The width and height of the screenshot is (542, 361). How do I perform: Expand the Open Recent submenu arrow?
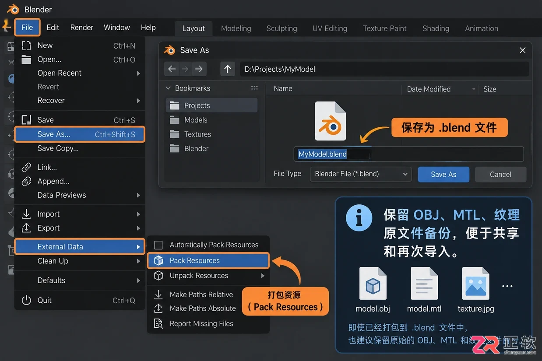138,74
